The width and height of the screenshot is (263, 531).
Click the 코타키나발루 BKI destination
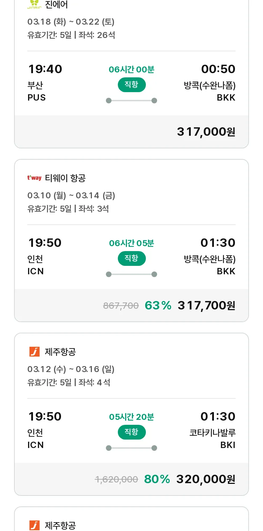(212, 439)
